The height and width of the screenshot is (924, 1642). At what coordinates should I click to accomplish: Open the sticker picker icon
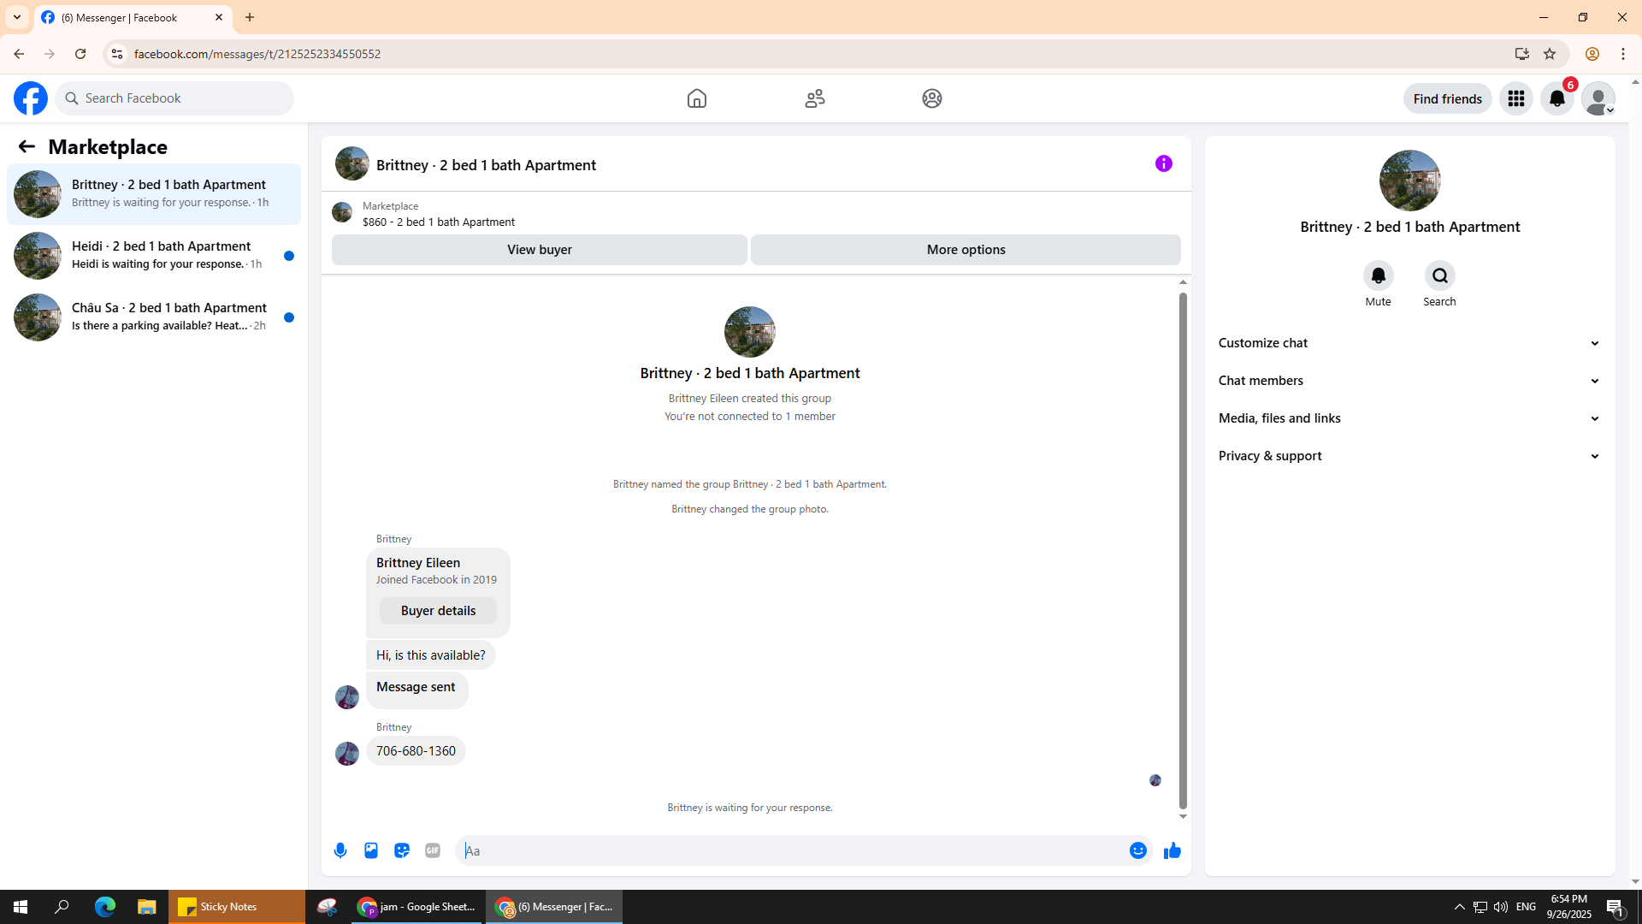click(402, 850)
